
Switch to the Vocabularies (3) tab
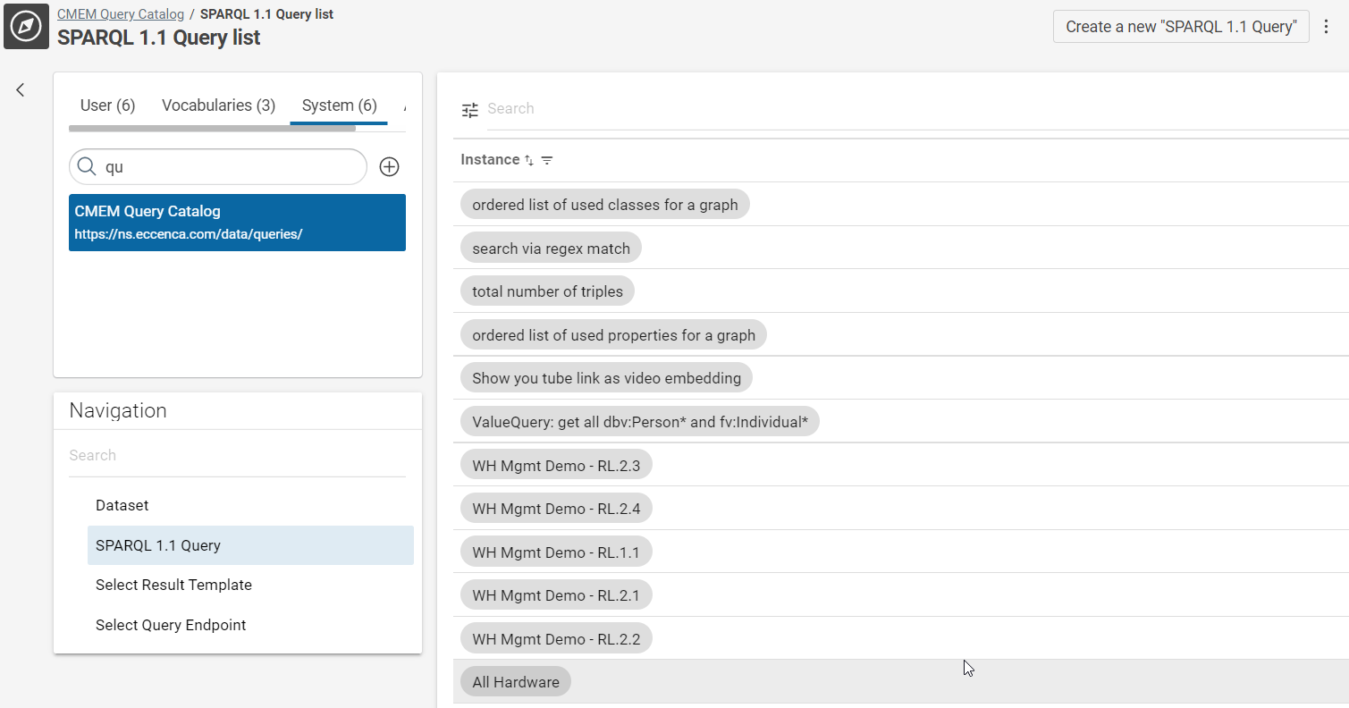click(218, 105)
